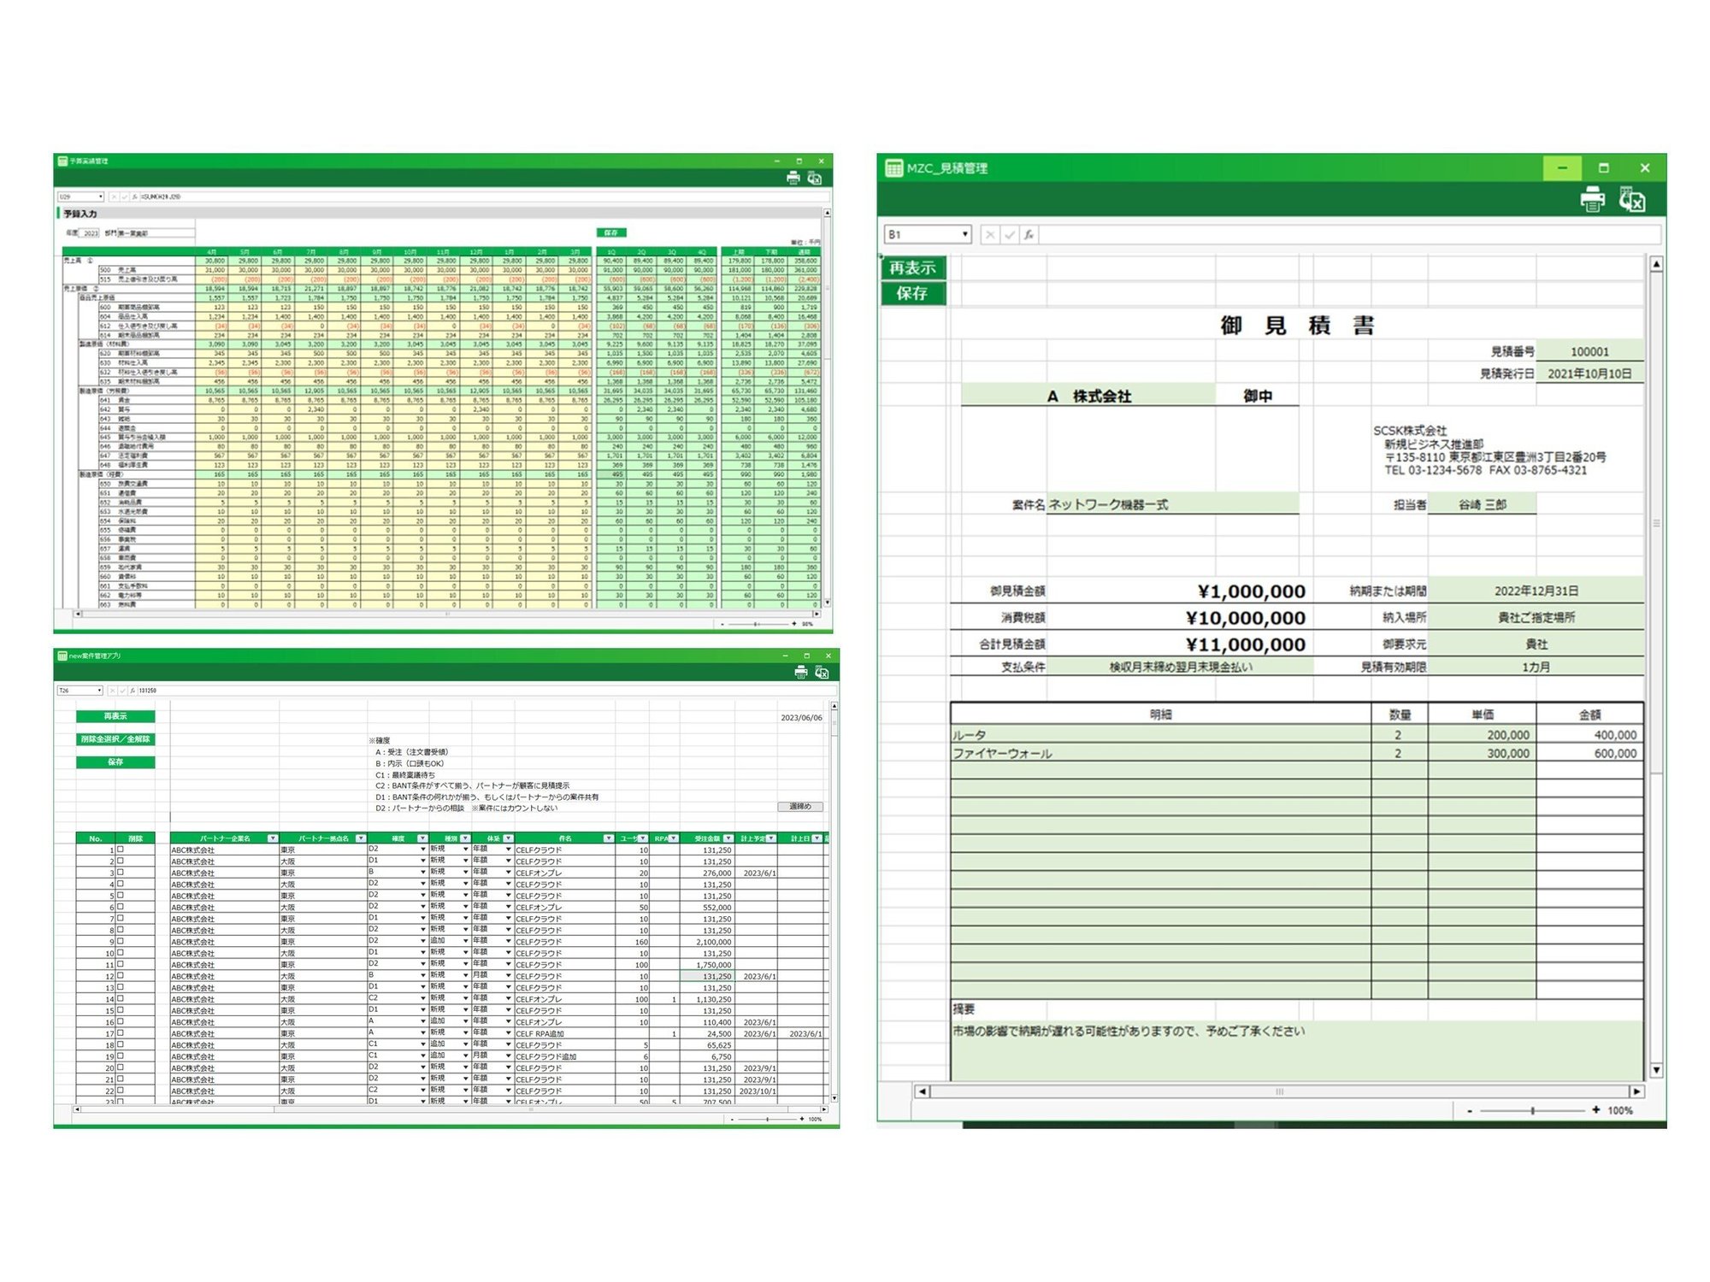Open the 受注金額 column header filter
Screen dimensions: 1710x1282
[x=728, y=838]
